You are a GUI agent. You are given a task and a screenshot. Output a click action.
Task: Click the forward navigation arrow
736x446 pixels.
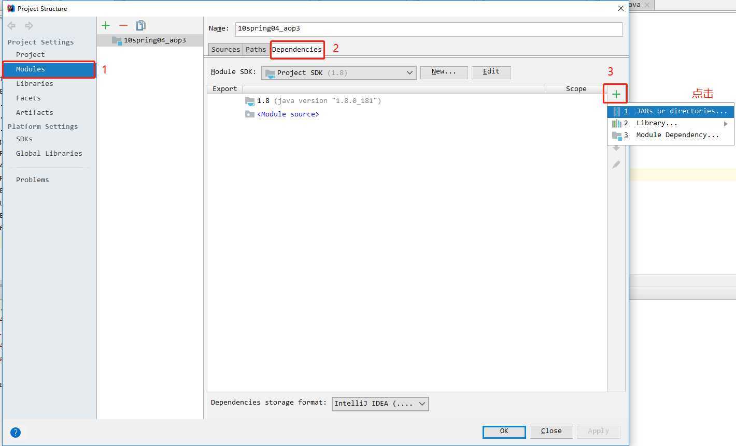coord(29,25)
